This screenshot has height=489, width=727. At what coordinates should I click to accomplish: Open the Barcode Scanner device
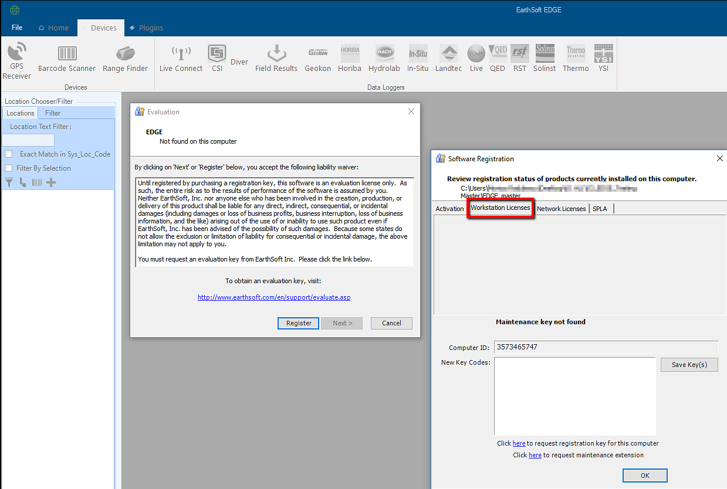click(x=67, y=54)
